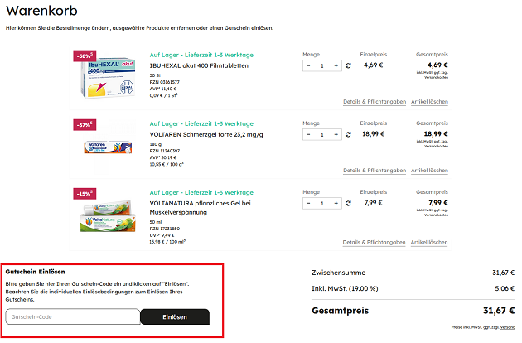Refresh quantity icon for IbuHEXAL row
The image size is (522, 343).
point(349,65)
